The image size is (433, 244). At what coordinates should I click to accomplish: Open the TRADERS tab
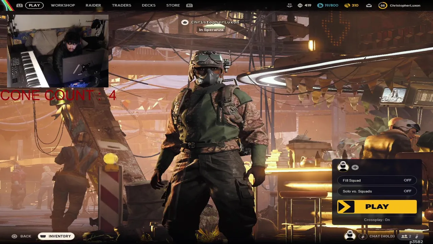coord(121,5)
